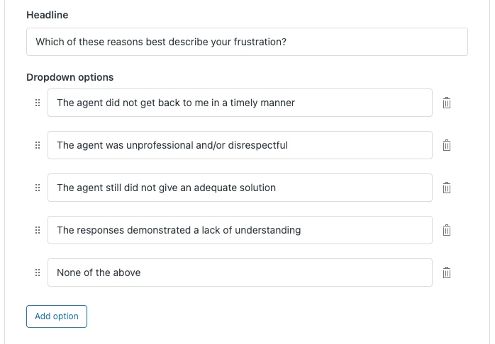495x344 pixels.
Task: Delete the 'None of the above' option
Action: 447,273
